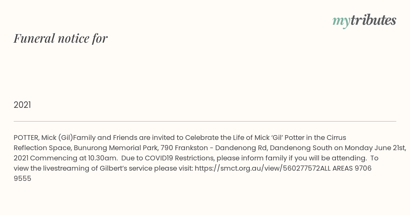Click the horizontal divider line
The image size is (410, 215).
(205, 121)
